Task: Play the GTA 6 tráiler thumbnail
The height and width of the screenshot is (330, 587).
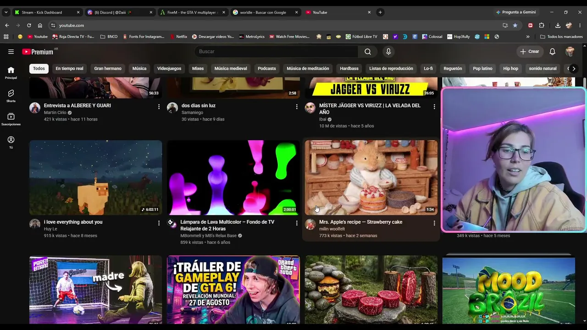Action: [x=233, y=290]
